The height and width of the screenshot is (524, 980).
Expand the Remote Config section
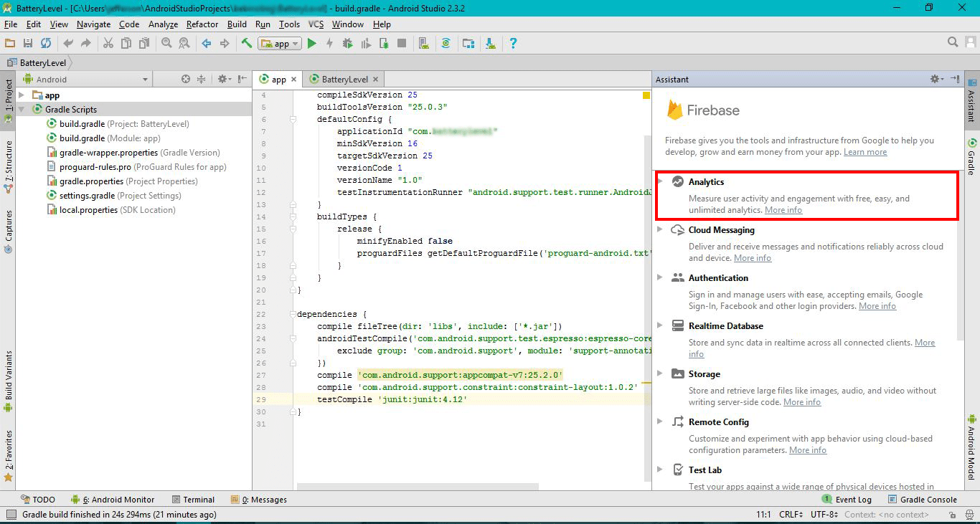click(660, 422)
